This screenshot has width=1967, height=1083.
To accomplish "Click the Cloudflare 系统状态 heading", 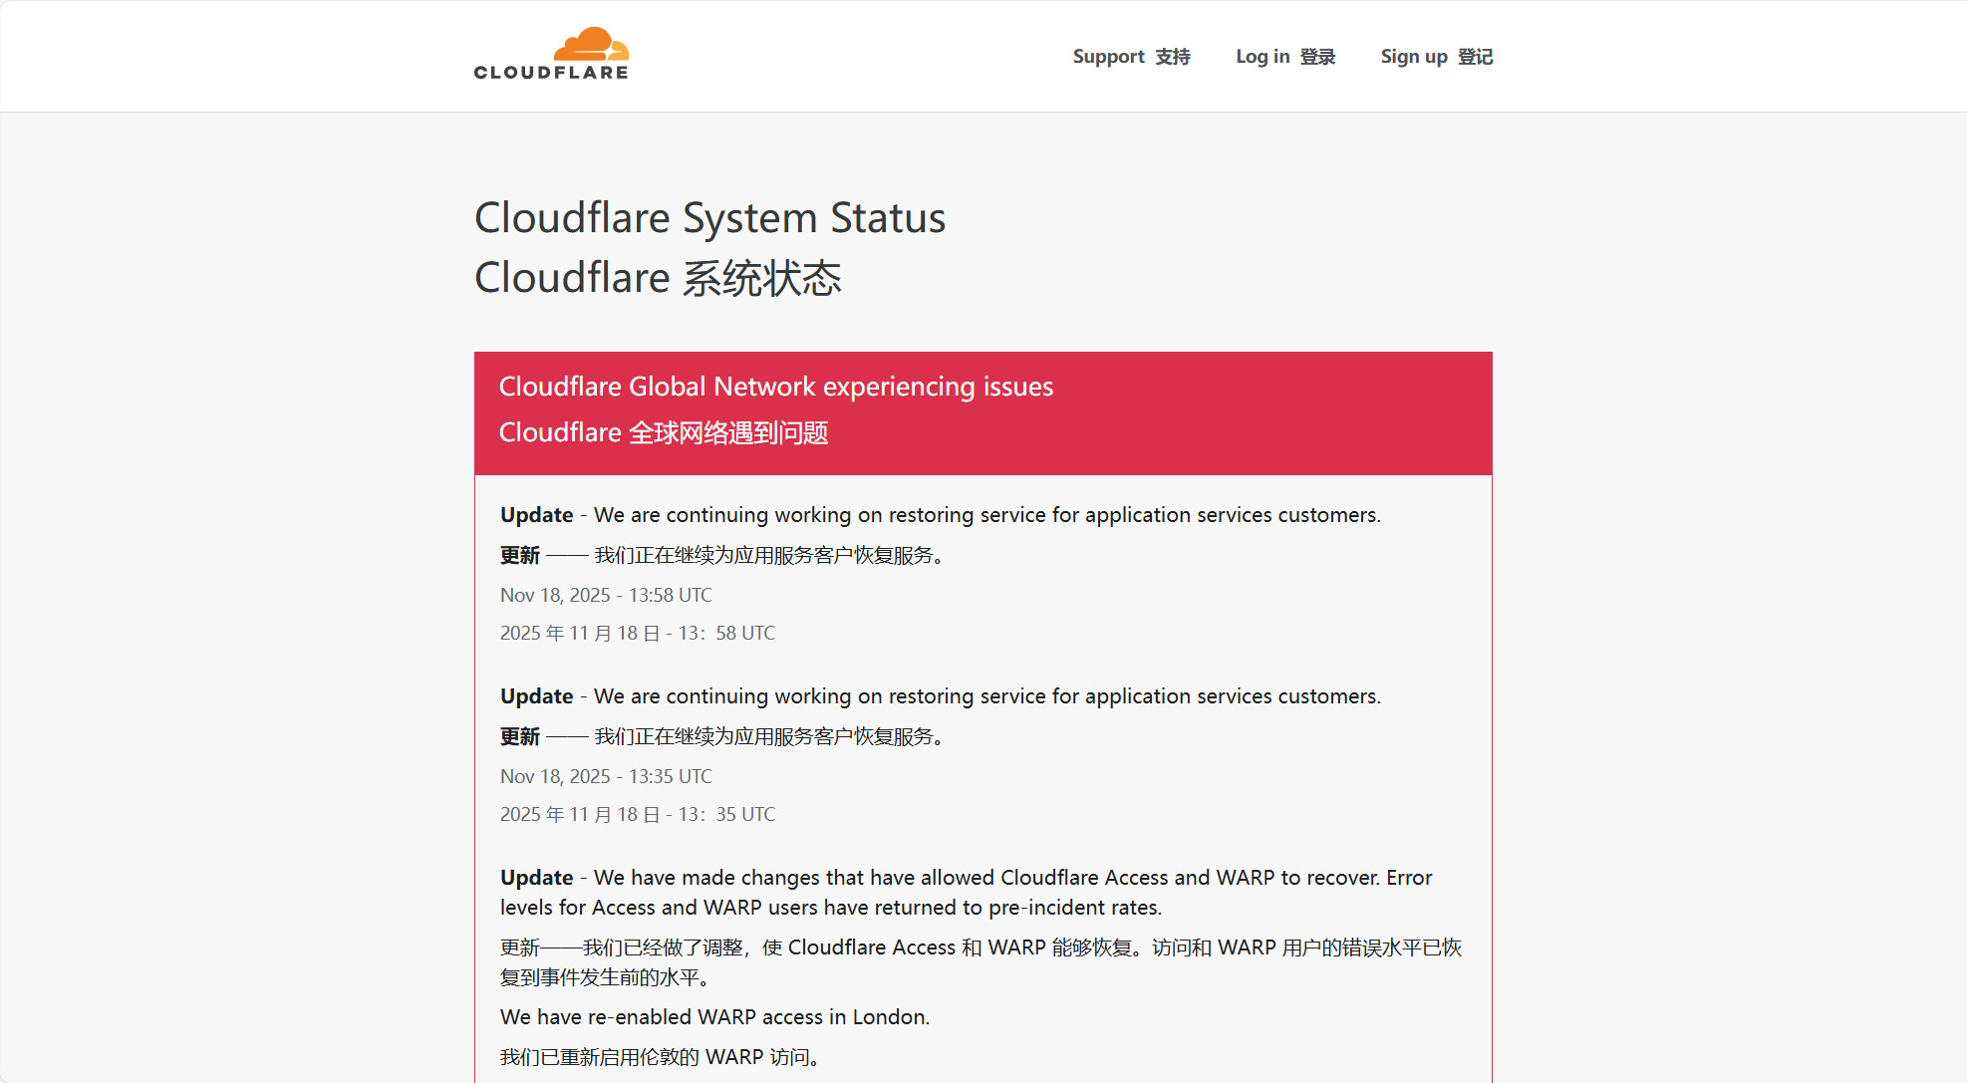I will pyautogui.click(x=658, y=278).
